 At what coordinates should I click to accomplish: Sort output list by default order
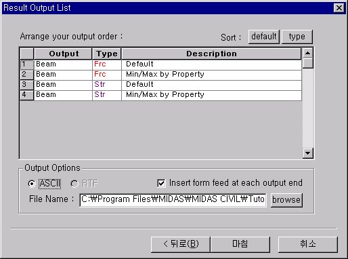pyautogui.click(x=264, y=37)
